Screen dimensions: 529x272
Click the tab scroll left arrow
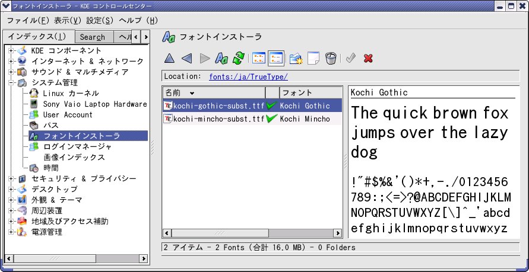tap(135, 37)
